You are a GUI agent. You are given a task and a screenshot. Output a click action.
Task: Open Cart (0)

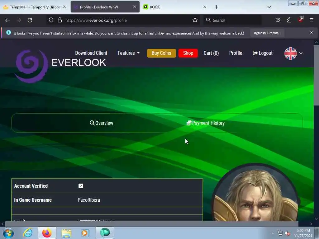click(x=211, y=53)
